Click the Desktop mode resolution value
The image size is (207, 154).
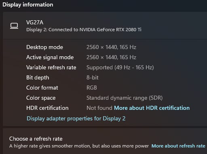(111, 47)
